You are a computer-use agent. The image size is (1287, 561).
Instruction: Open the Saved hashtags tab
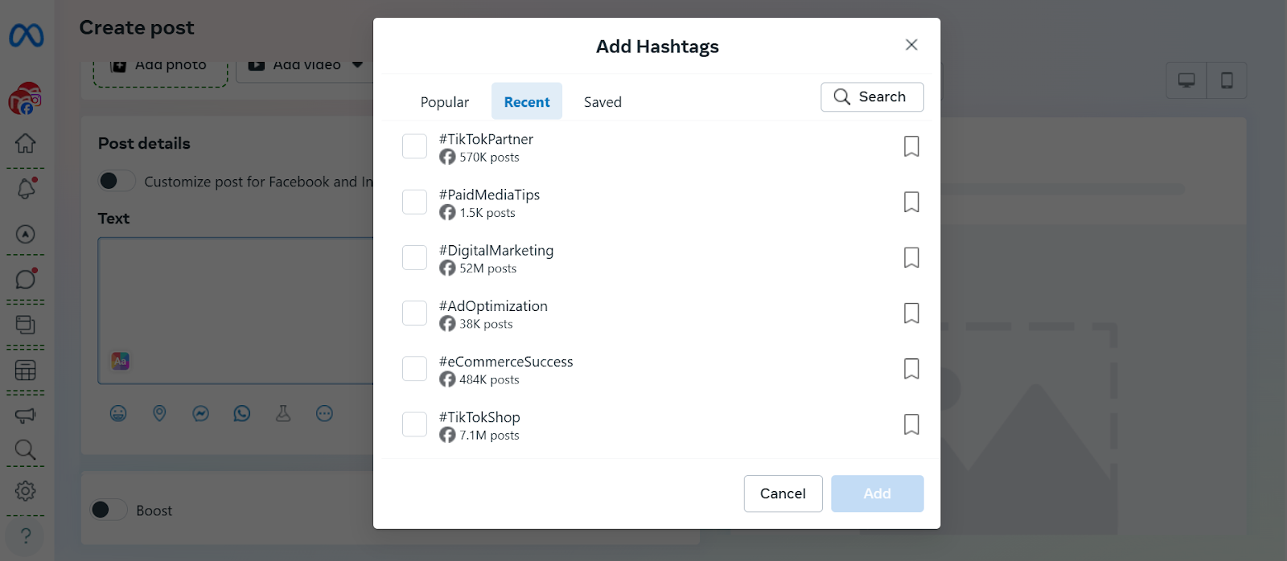(602, 102)
